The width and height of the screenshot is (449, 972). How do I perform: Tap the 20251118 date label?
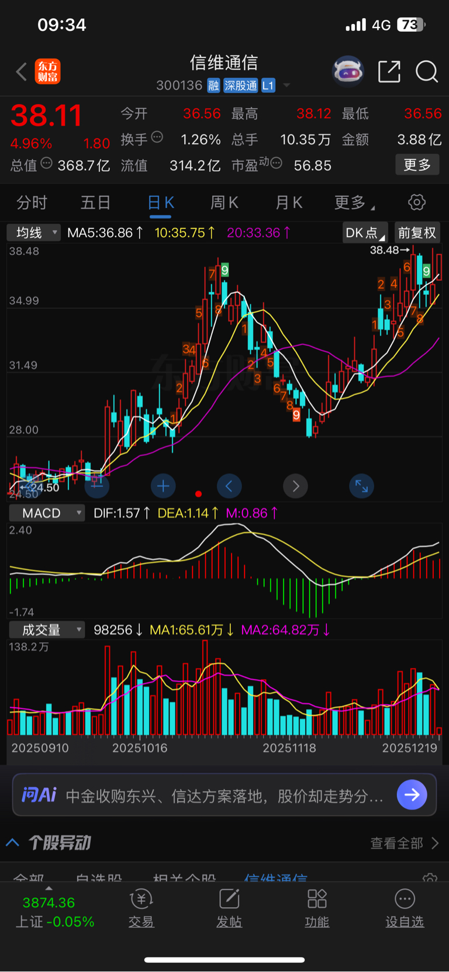point(289,748)
